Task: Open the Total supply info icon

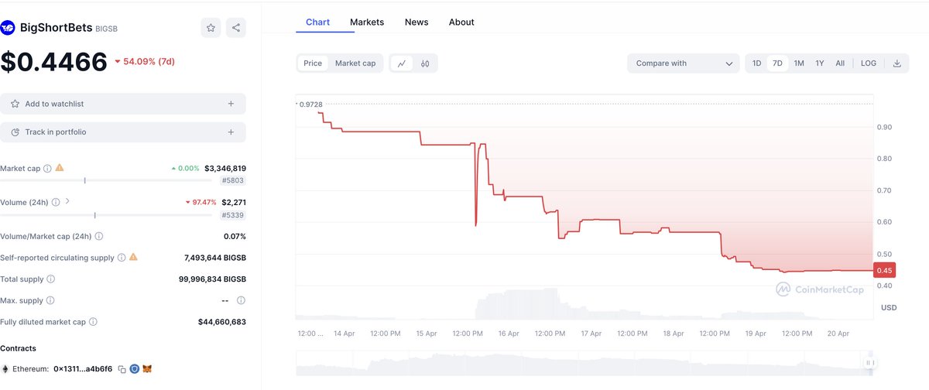Action: tap(51, 279)
